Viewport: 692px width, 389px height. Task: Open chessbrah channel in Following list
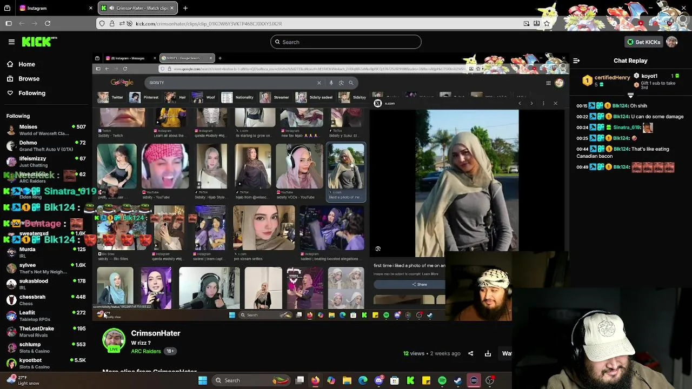46,299
